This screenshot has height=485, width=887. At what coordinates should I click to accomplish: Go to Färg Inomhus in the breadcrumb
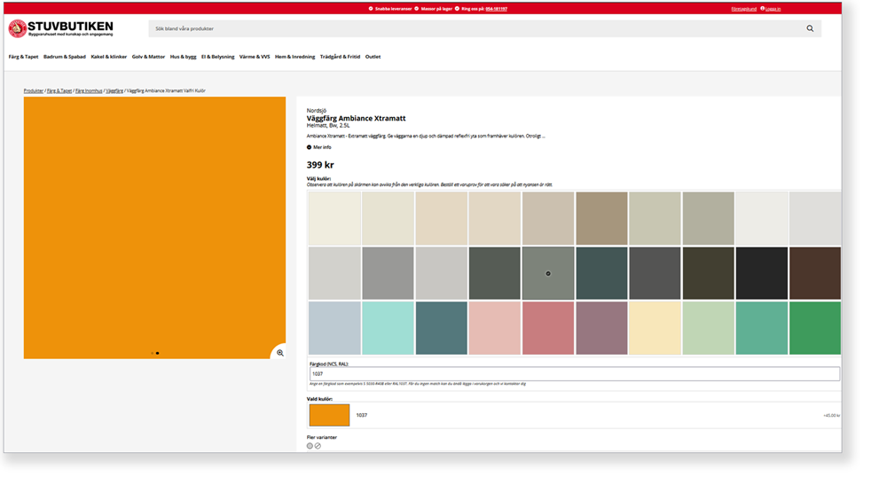(89, 90)
